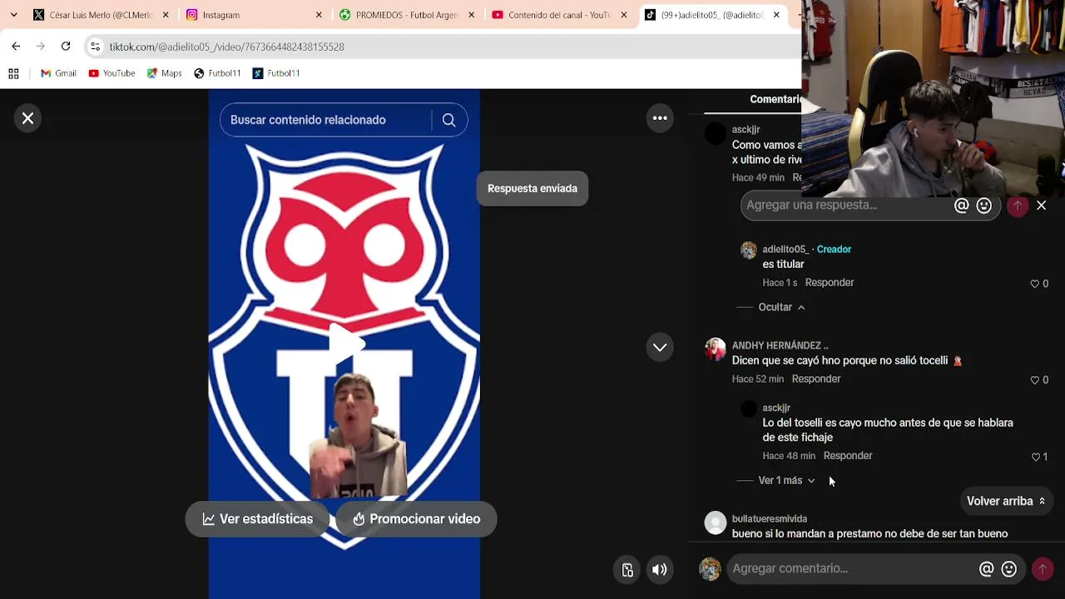Open Futbol11 bookmark with soccer ball icon
The width and height of the screenshot is (1065, 599).
click(217, 73)
